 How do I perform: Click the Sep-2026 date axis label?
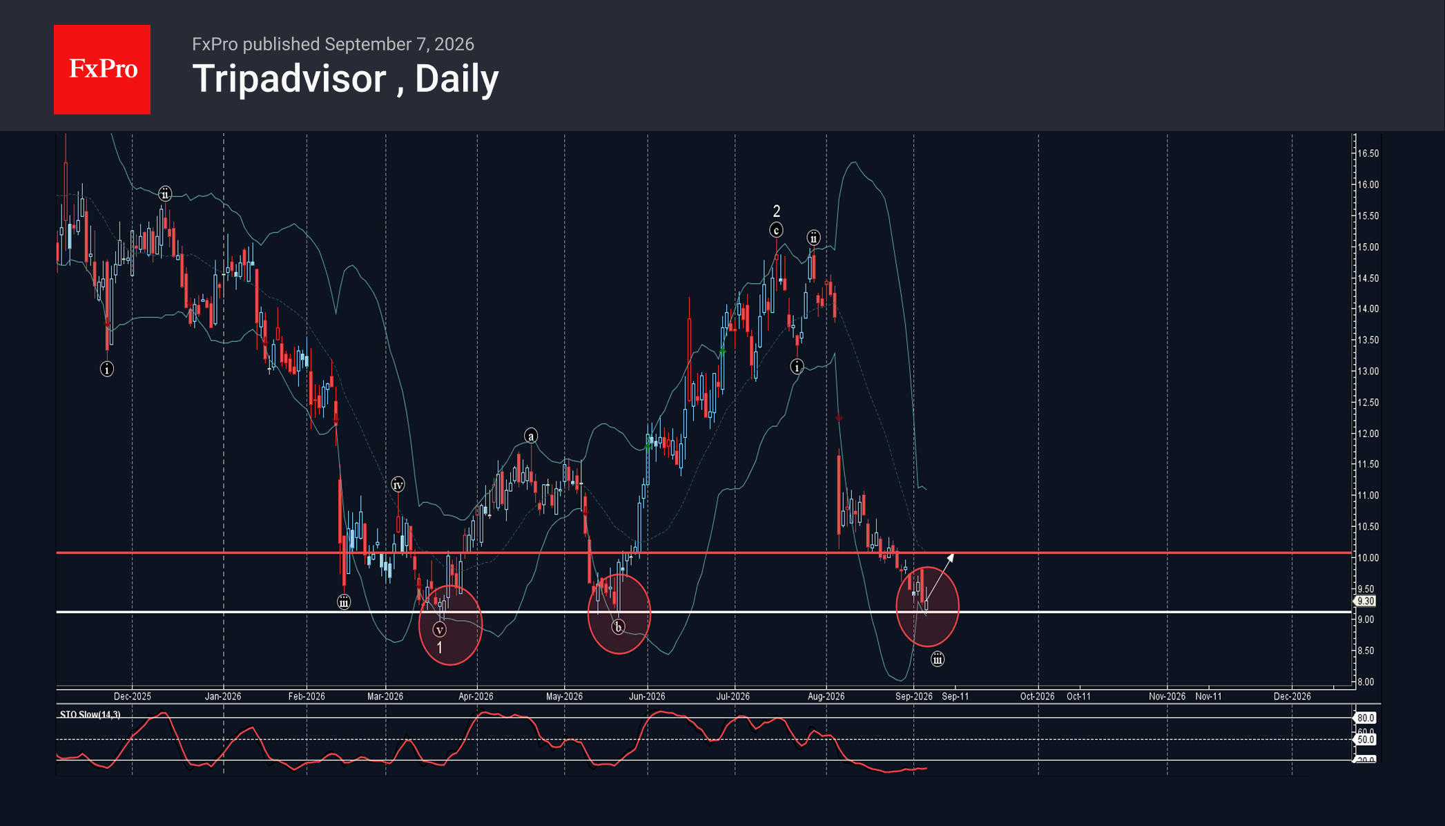tap(913, 696)
